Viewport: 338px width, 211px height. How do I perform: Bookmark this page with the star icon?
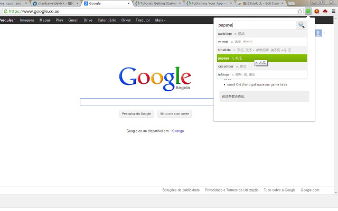click(x=299, y=11)
